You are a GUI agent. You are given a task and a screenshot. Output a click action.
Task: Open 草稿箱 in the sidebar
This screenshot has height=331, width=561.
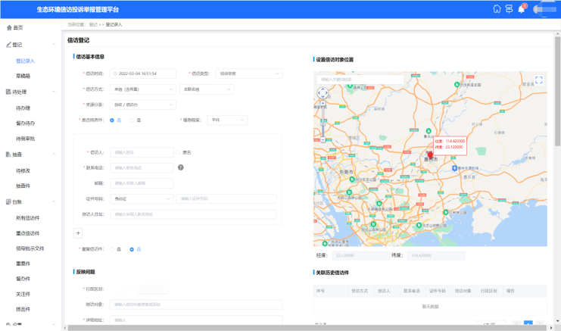coord(23,77)
